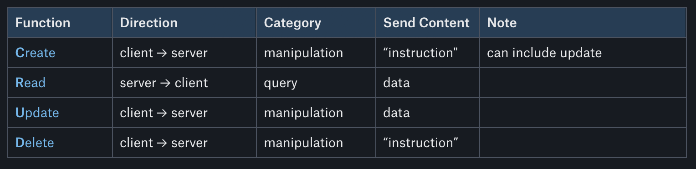This screenshot has width=696, height=169.
Task: Click the Update row "manipulation" cell
Action: (316, 113)
